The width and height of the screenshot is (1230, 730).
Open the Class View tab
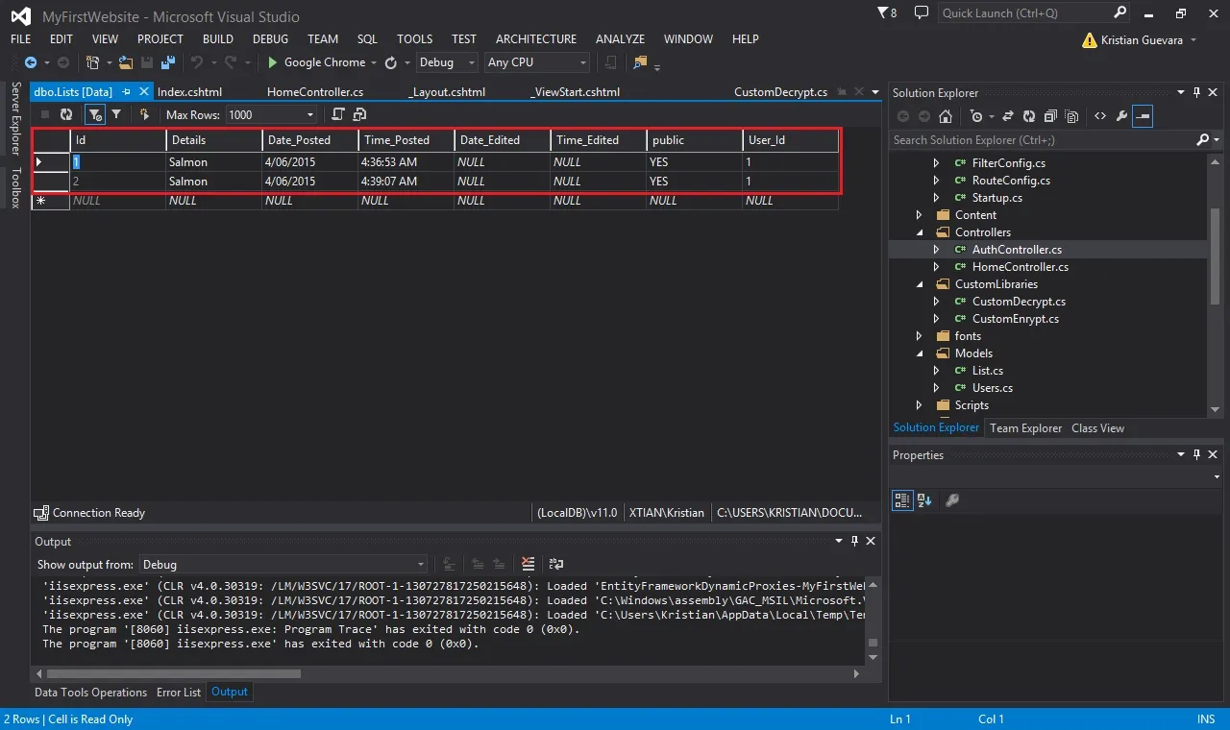[1097, 428]
